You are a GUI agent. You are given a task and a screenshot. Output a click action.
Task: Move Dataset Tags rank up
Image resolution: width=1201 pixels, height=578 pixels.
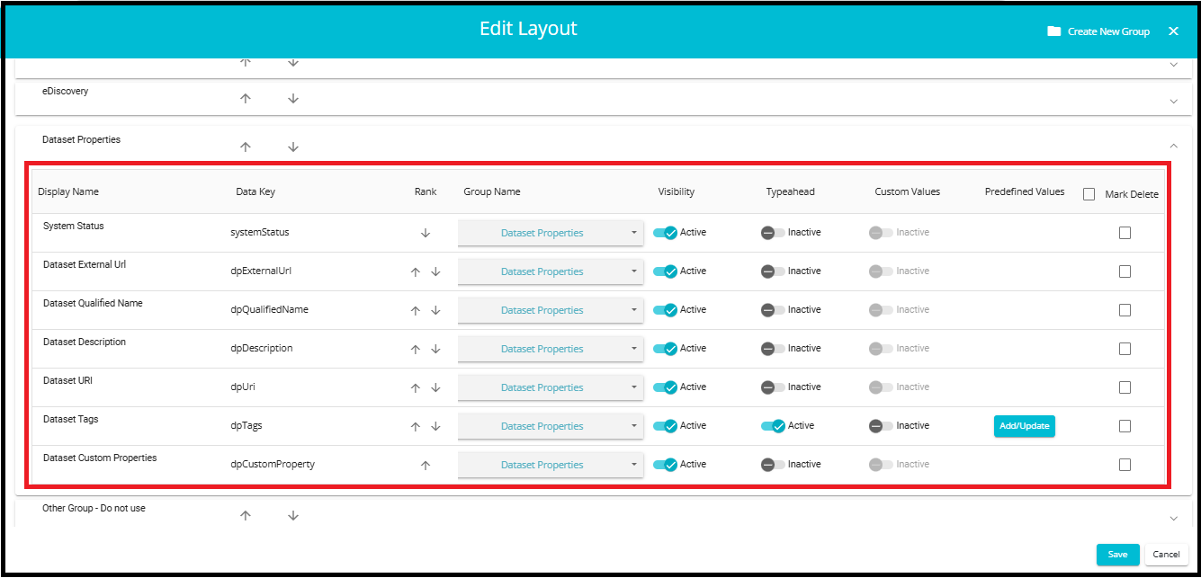415,426
